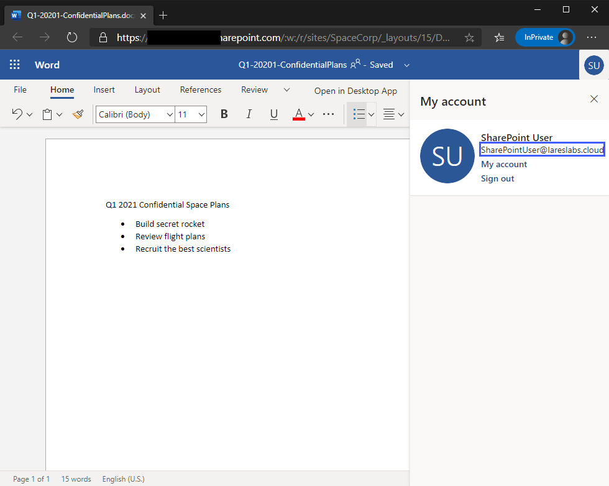This screenshot has width=609, height=486.
Task: Undo the last change
Action: (17, 114)
